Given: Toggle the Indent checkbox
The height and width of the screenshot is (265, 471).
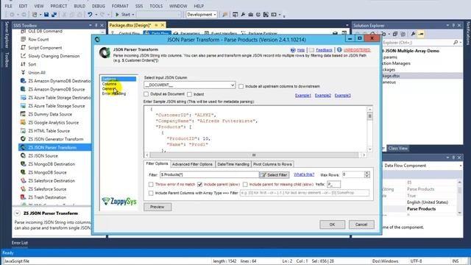Looking at the screenshot, I should [x=190, y=94].
